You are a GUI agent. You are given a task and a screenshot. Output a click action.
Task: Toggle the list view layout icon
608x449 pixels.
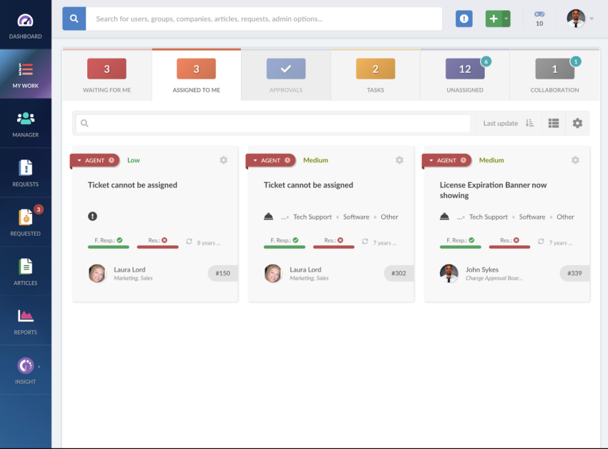(554, 123)
